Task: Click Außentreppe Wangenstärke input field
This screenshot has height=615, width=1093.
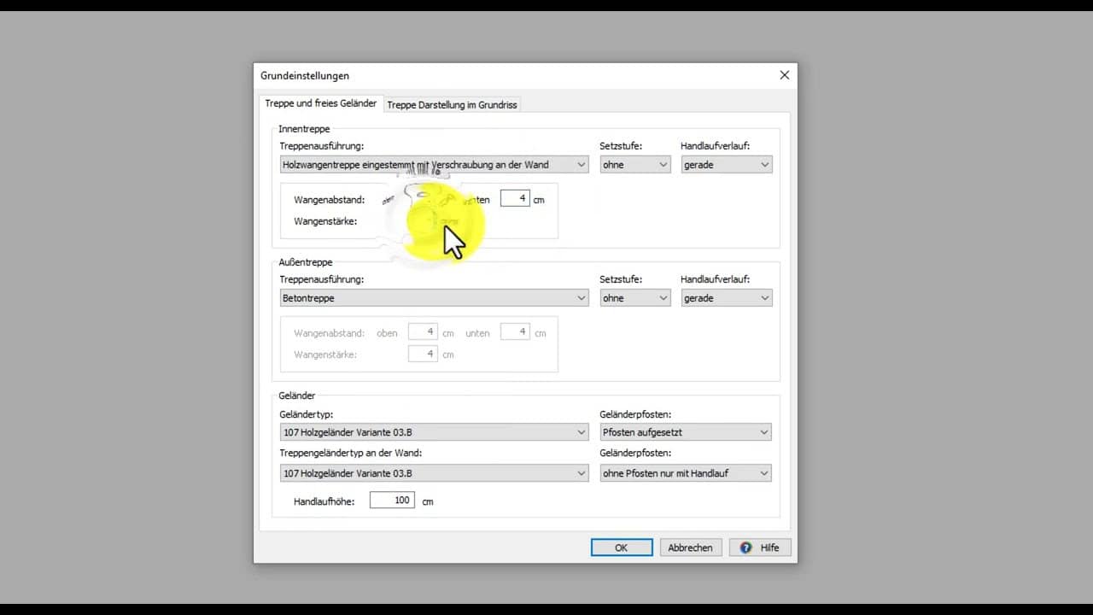Action: pyautogui.click(x=423, y=354)
